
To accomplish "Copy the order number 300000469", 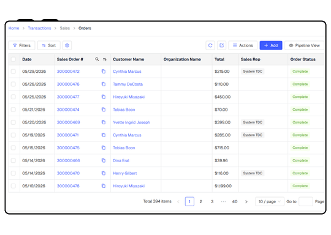I will [104, 122].
